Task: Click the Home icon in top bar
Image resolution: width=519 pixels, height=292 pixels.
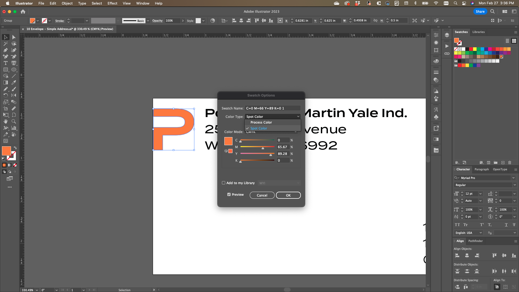Action: coord(23,12)
